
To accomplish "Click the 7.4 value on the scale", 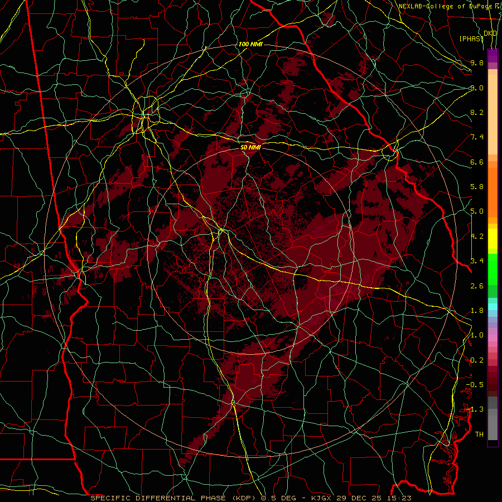I will [x=477, y=137].
